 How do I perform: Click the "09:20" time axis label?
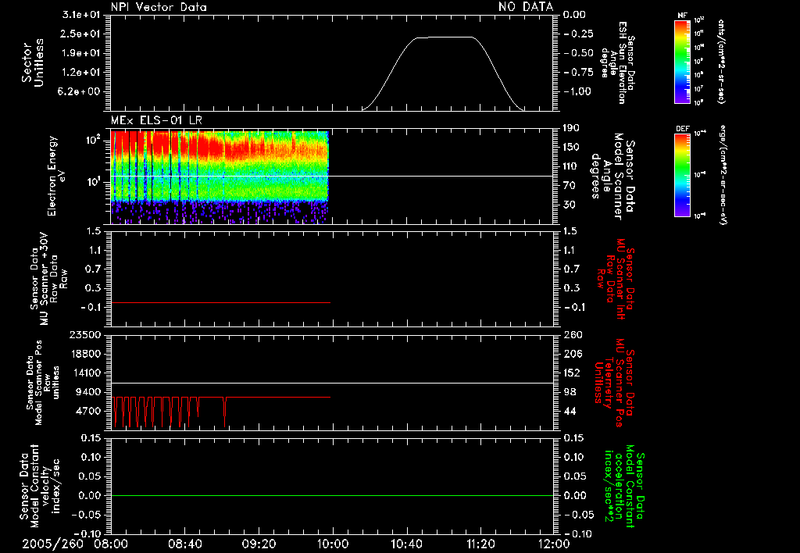tap(259, 544)
